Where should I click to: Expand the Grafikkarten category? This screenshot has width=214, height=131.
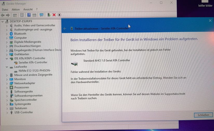[7, 54]
